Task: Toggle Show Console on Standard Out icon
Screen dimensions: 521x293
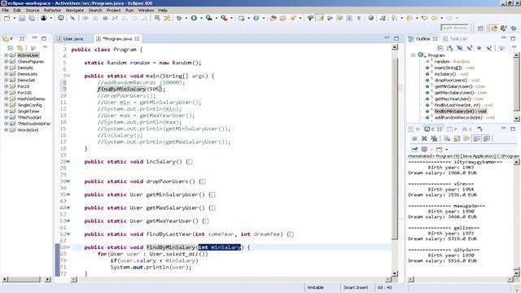Action: tap(476, 138)
